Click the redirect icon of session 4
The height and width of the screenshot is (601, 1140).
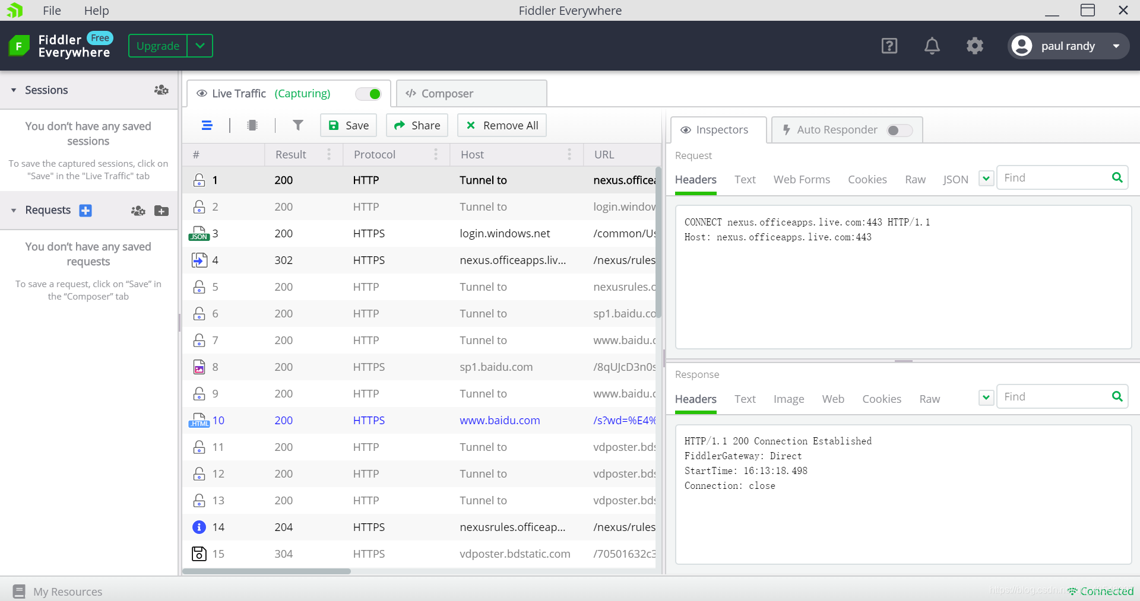pos(199,260)
